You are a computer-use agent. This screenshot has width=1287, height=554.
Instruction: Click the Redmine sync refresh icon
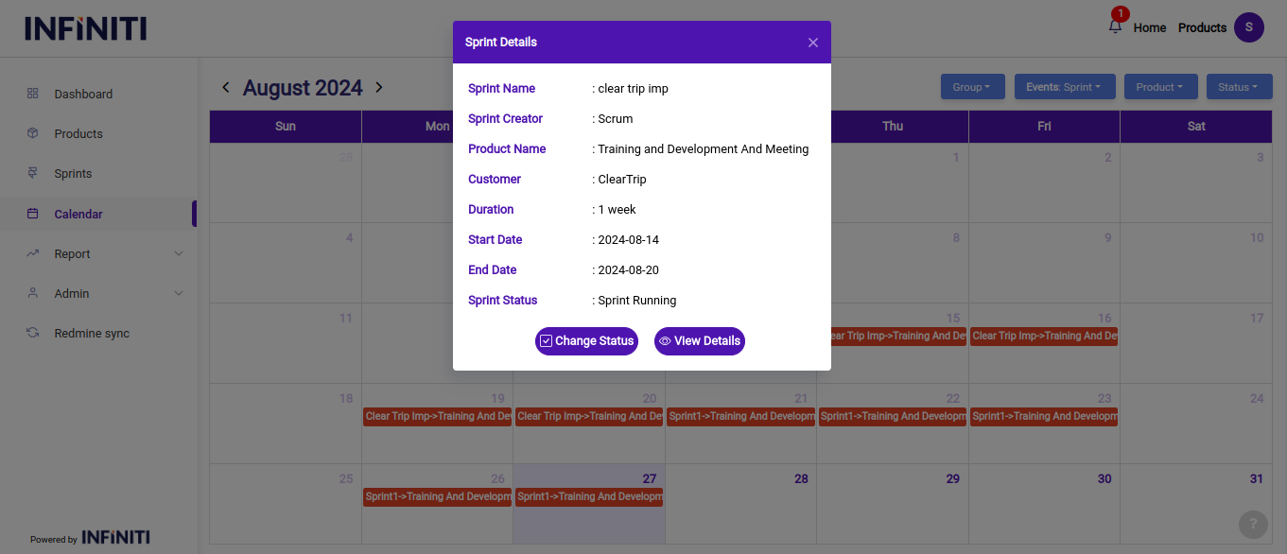[x=33, y=333]
